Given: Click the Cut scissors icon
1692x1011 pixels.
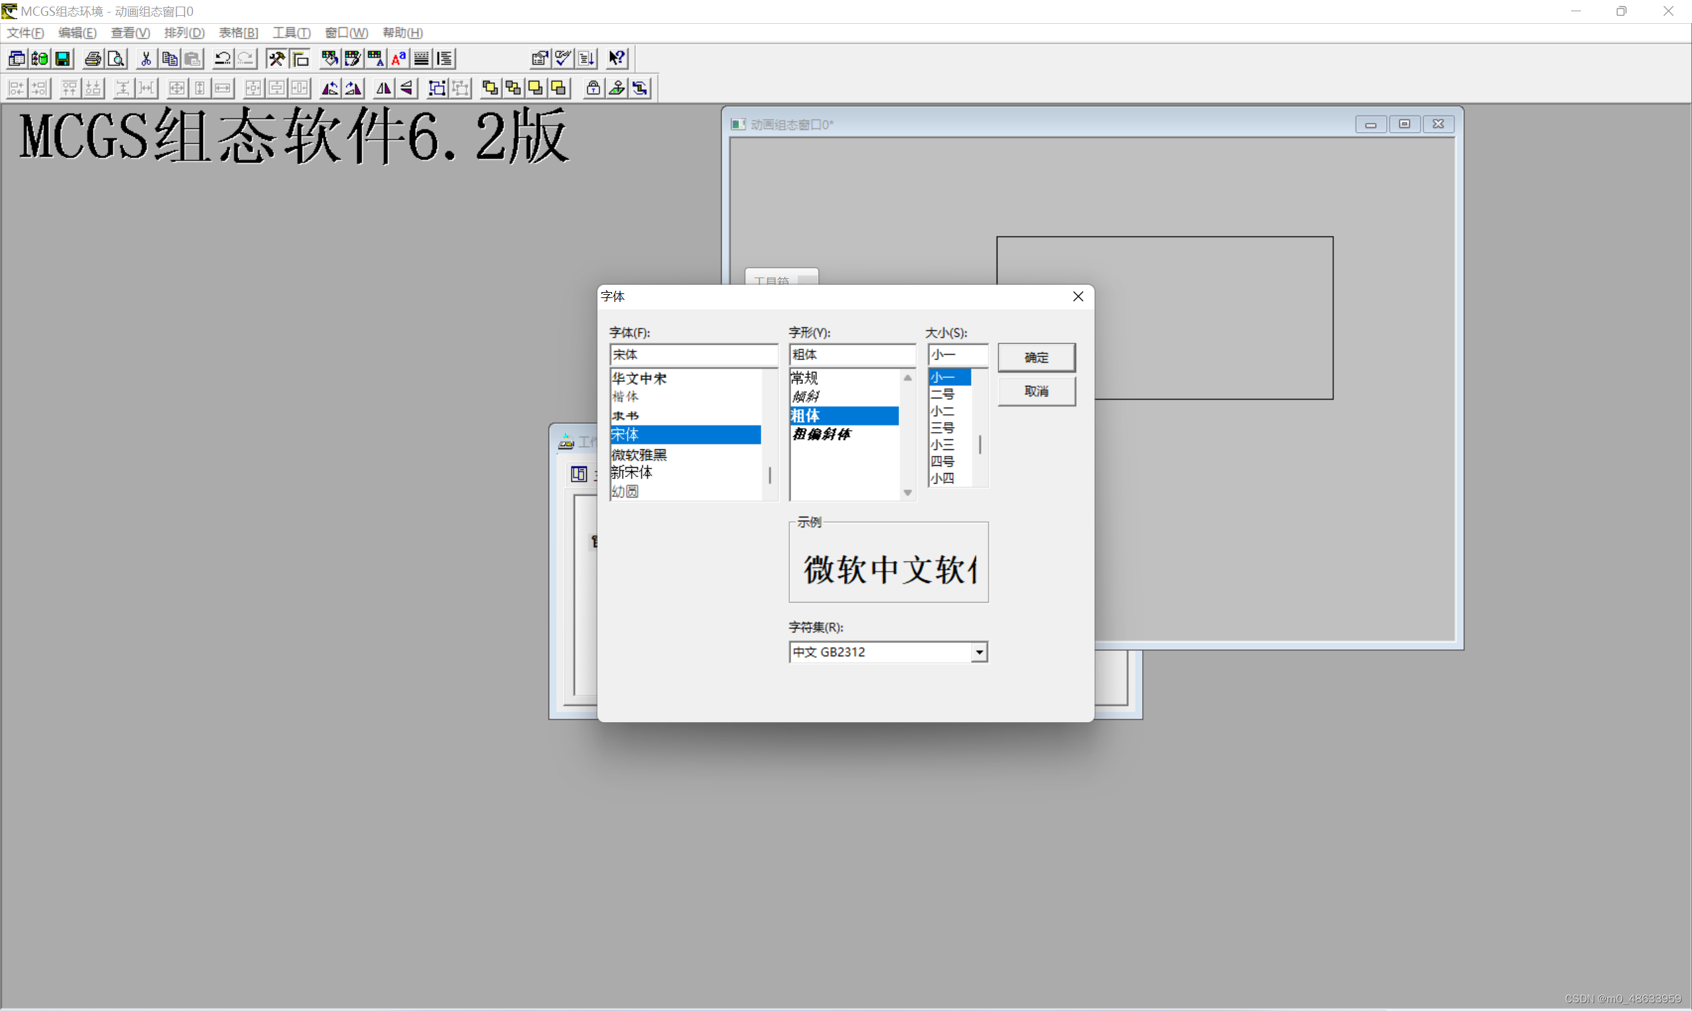Looking at the screenshot, I should 146,59.
